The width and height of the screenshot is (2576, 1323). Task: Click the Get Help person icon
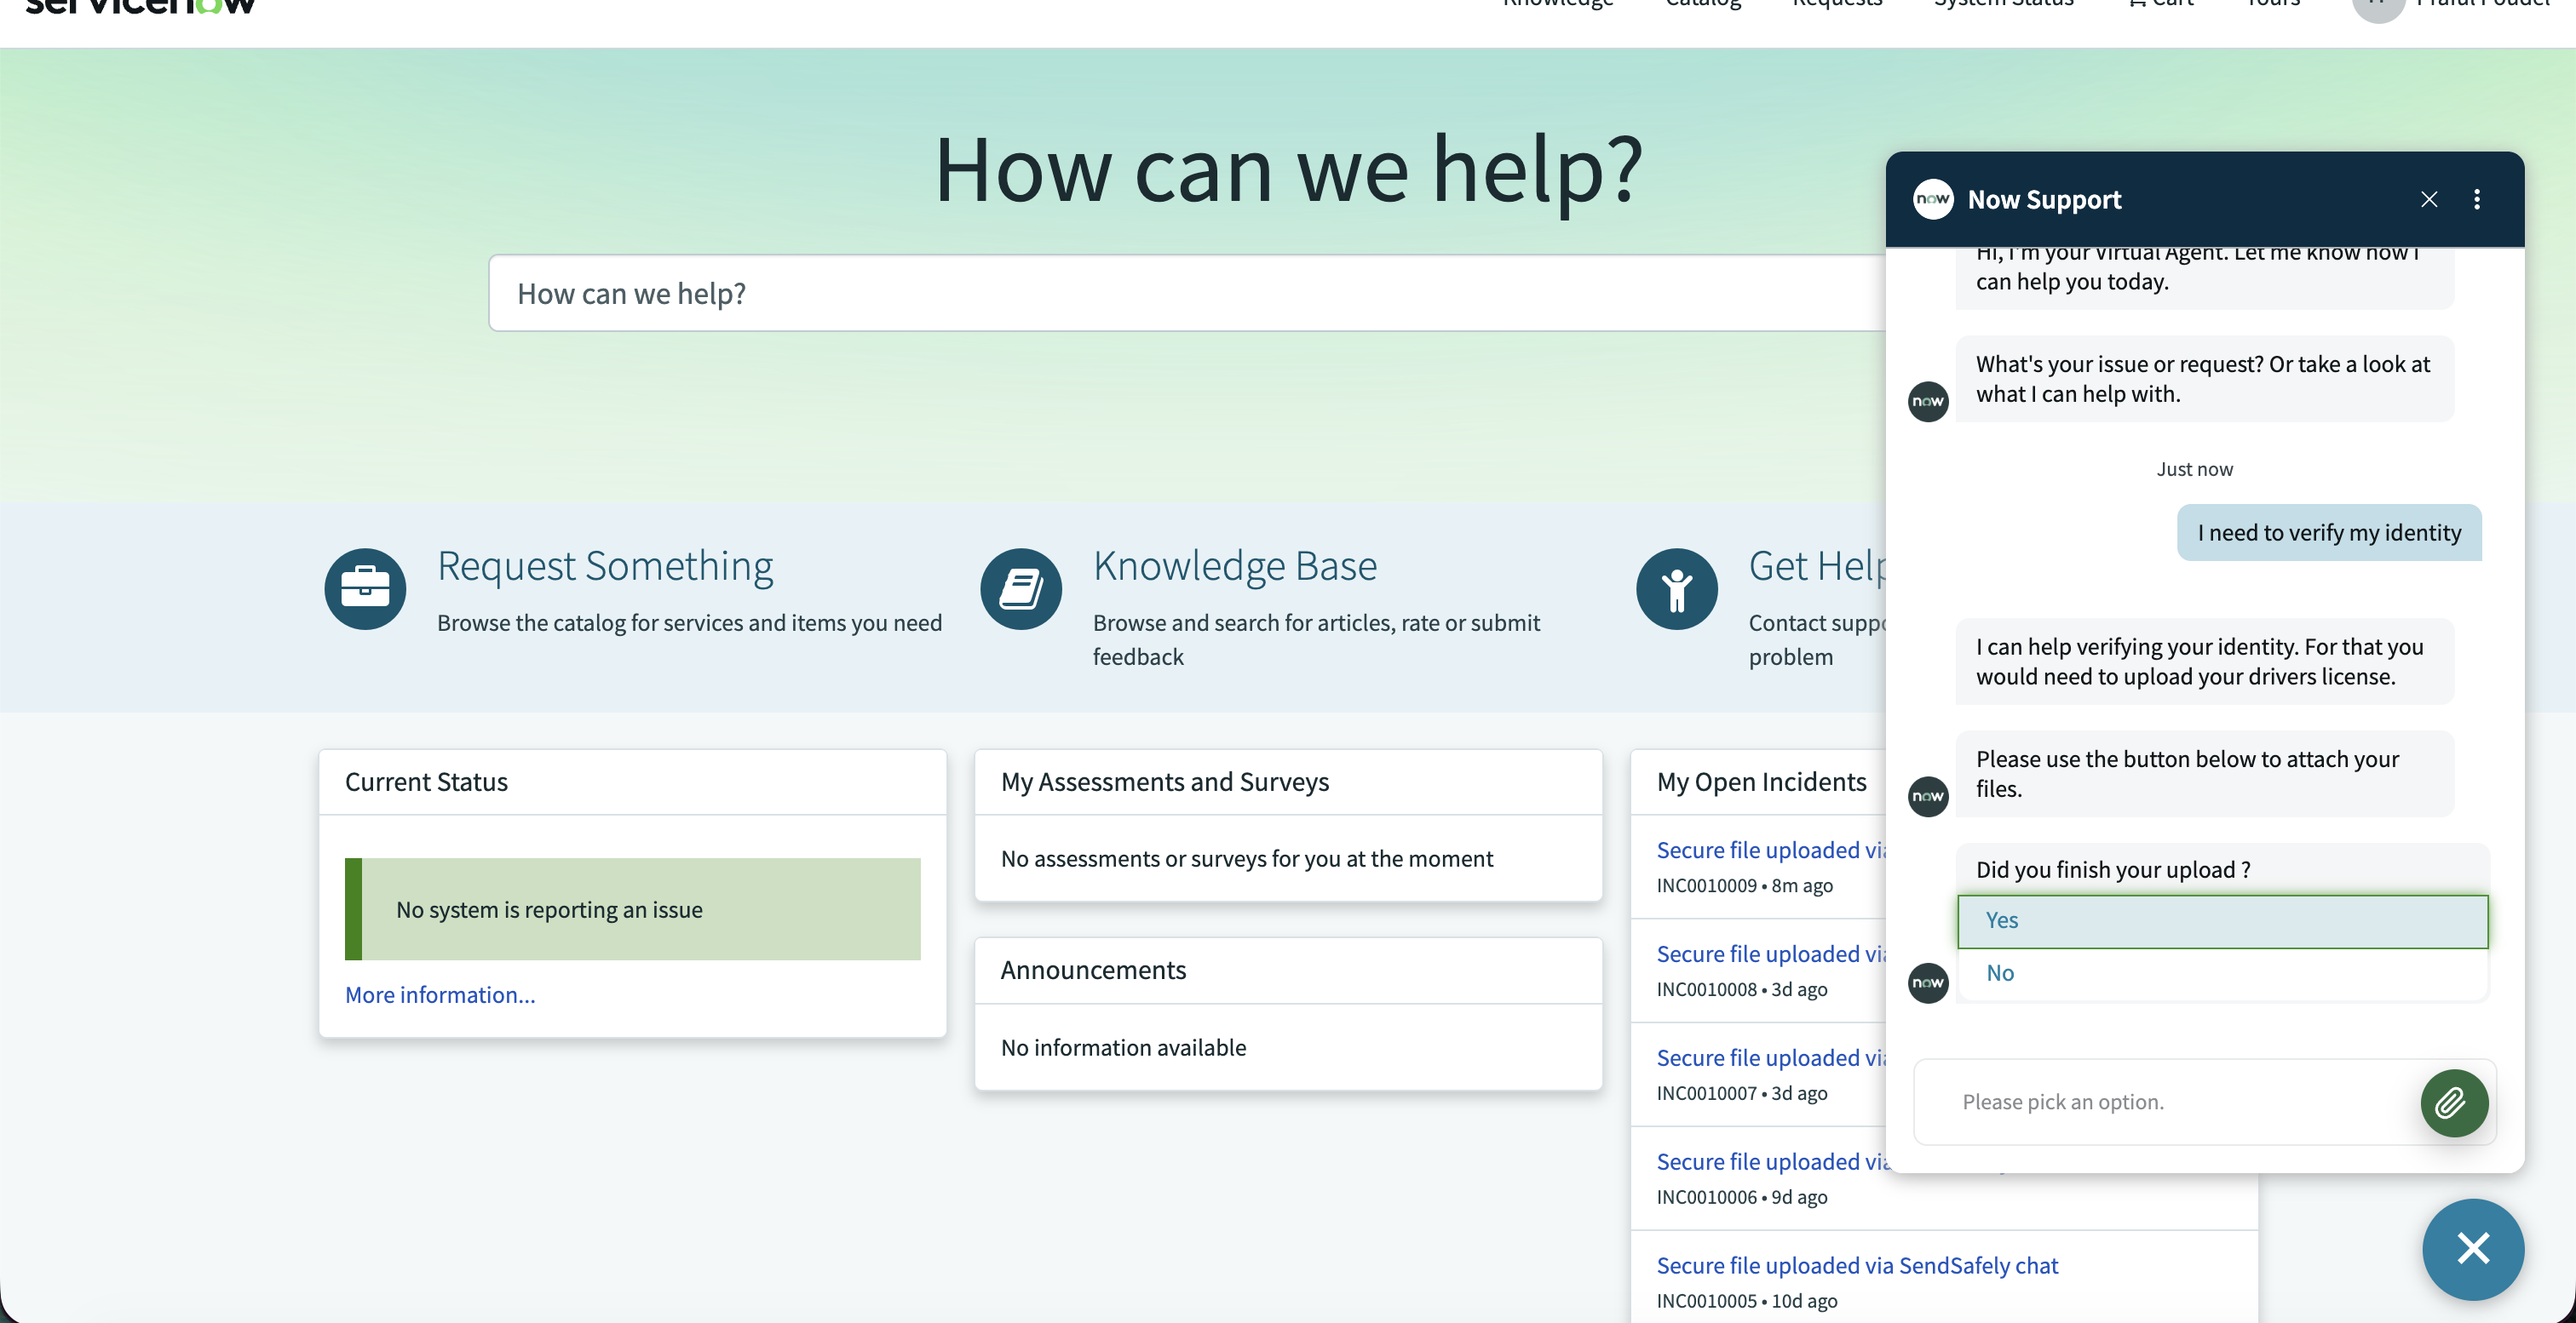pos(1677,588)
